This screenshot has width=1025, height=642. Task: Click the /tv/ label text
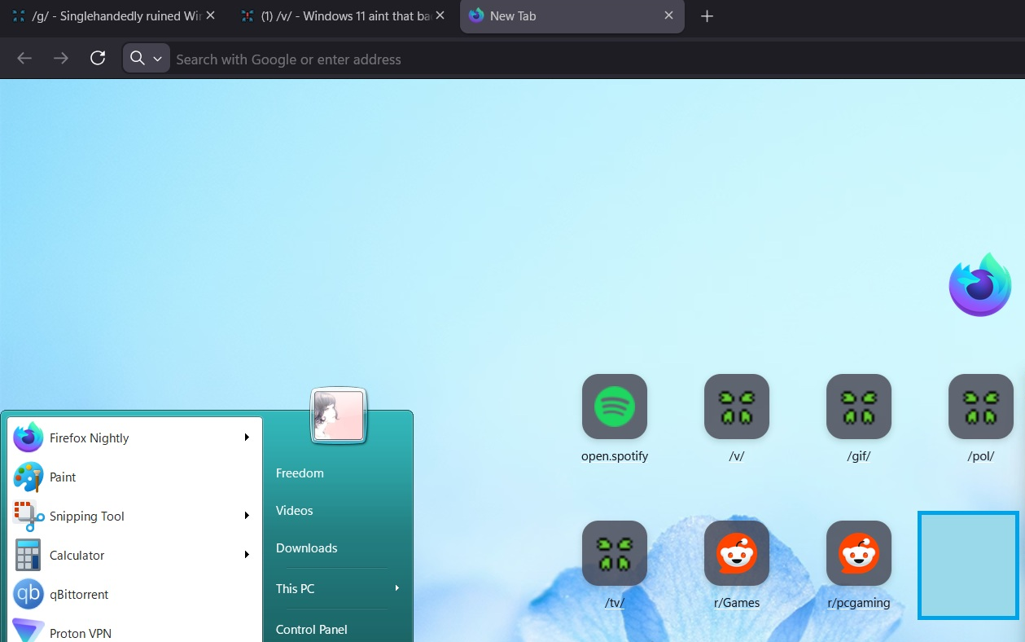615,603
